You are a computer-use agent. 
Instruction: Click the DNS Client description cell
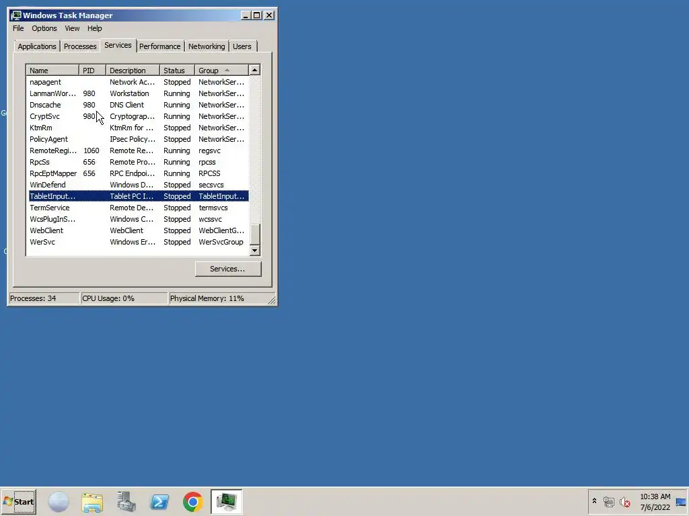pyautogui.click(x=127, y=105)
